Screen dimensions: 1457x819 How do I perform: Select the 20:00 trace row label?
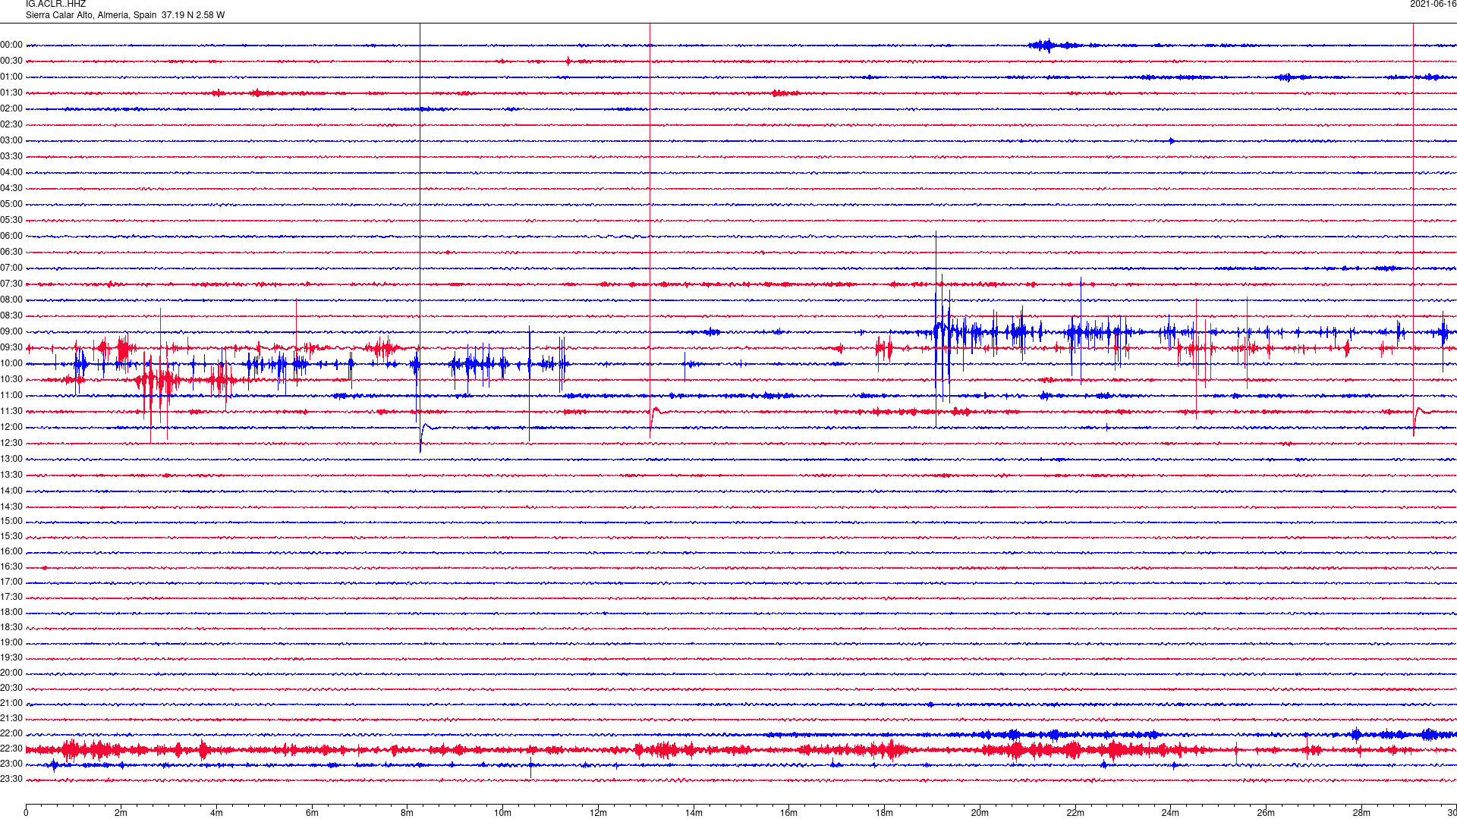pos(11,673)
